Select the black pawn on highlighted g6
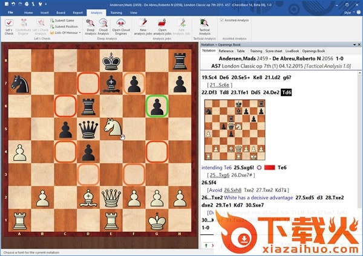 coord(157,106)
